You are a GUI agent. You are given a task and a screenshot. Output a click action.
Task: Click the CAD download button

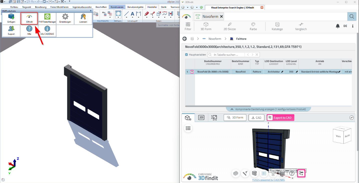pyautogui.click(x=256, y=117)
